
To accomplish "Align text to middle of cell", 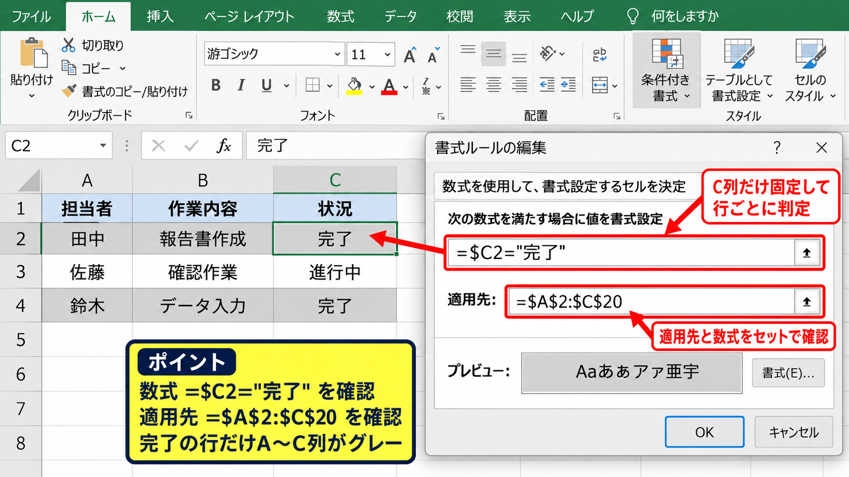I will coord(494,53).
